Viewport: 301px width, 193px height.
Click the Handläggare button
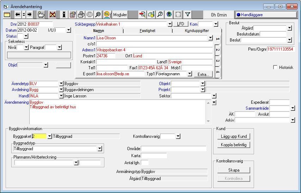point(266,15)
